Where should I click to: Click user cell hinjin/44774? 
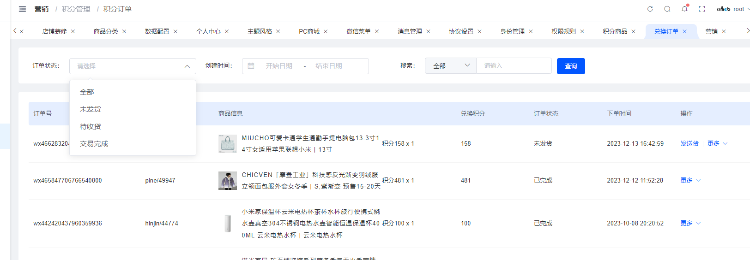pyautogui.click(x=162, y=223)
